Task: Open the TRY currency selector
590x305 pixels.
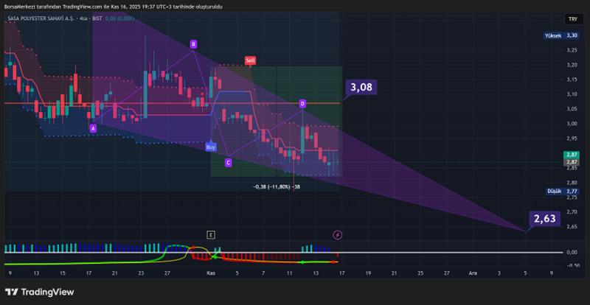Action: coord(572,19)
